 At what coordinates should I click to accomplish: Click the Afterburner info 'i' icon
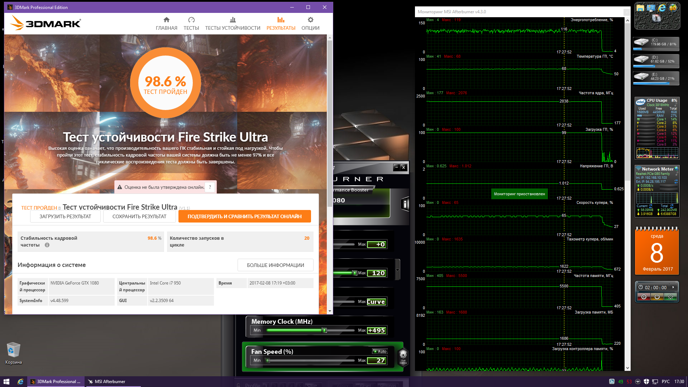(x=405, y=204)
